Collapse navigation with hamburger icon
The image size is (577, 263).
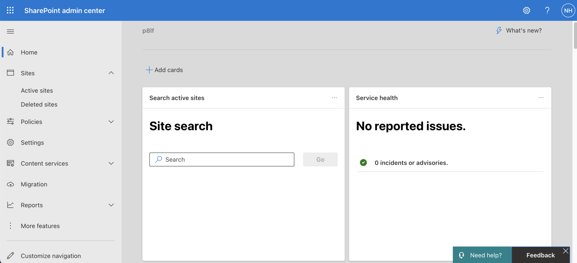10,31
